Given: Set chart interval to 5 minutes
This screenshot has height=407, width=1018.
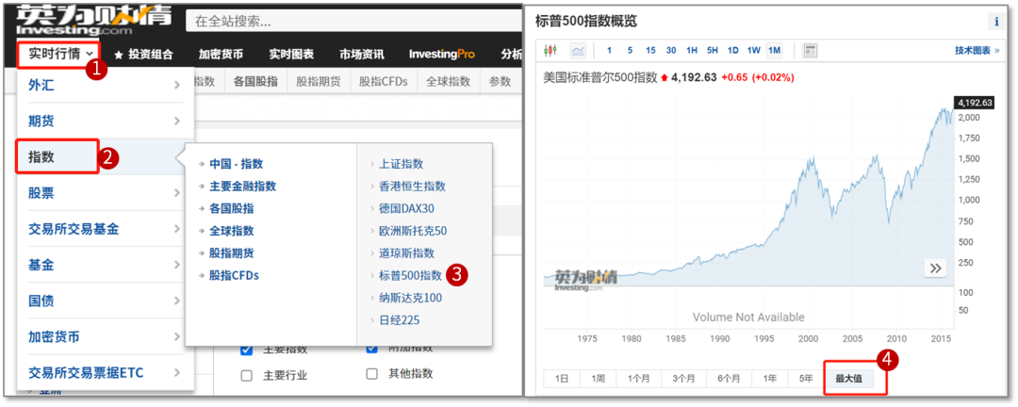Looking at the screenshot, I should (x=630, y=50).
